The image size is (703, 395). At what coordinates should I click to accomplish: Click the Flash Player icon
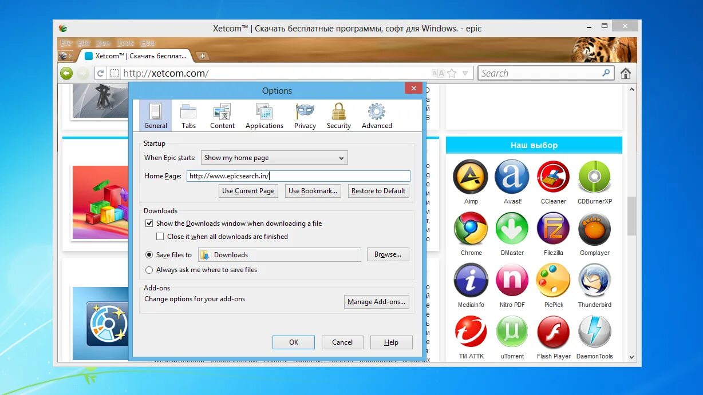554,332
